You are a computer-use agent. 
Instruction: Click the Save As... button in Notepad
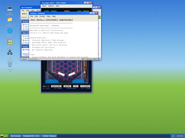pos(40,19)
